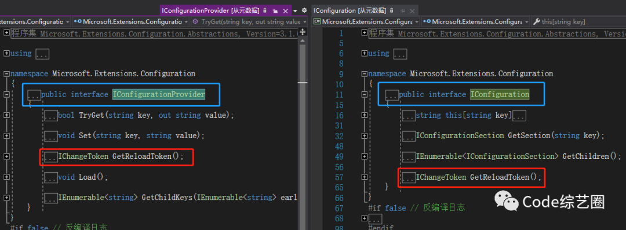This screenshot has width=626, height=230.
Task: Click GetChildren method name in right pane
Action: 585,157
